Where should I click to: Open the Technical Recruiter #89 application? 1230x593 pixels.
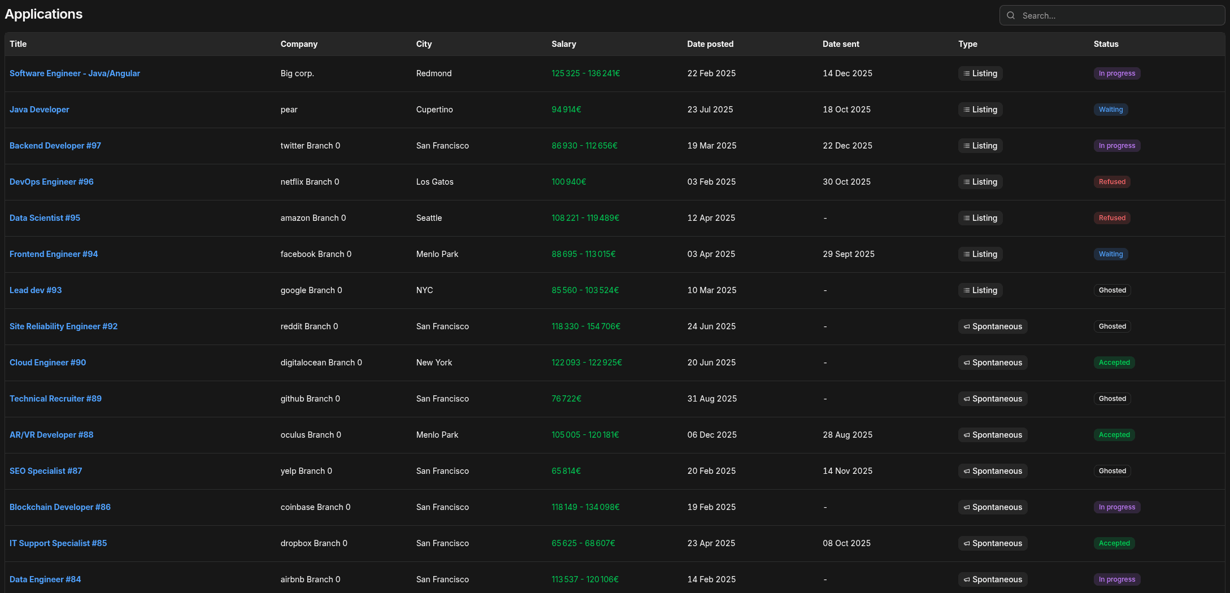coord(55,399)
